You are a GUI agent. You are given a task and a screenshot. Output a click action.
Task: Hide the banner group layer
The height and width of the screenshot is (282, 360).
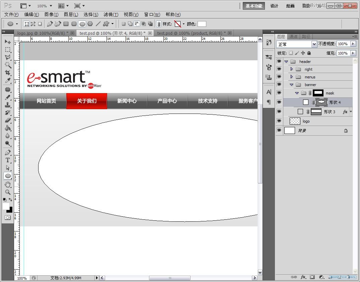point(279,84)
